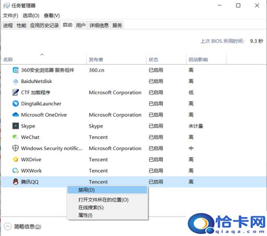Click 已启用 status in BaiduNetdisk row
This screenshot has height=236, width=267.
tap(156, 81)
